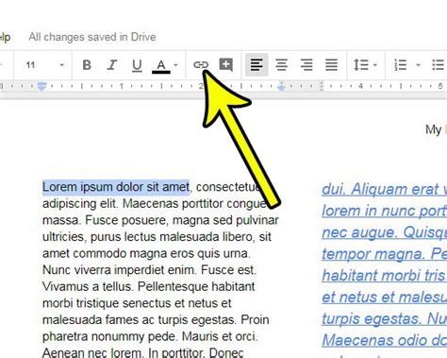Click the line 'Vivamus a tellus. Pellentesque habitant'
The width and height of the screenshot is (447, 358).
(148, 286)
